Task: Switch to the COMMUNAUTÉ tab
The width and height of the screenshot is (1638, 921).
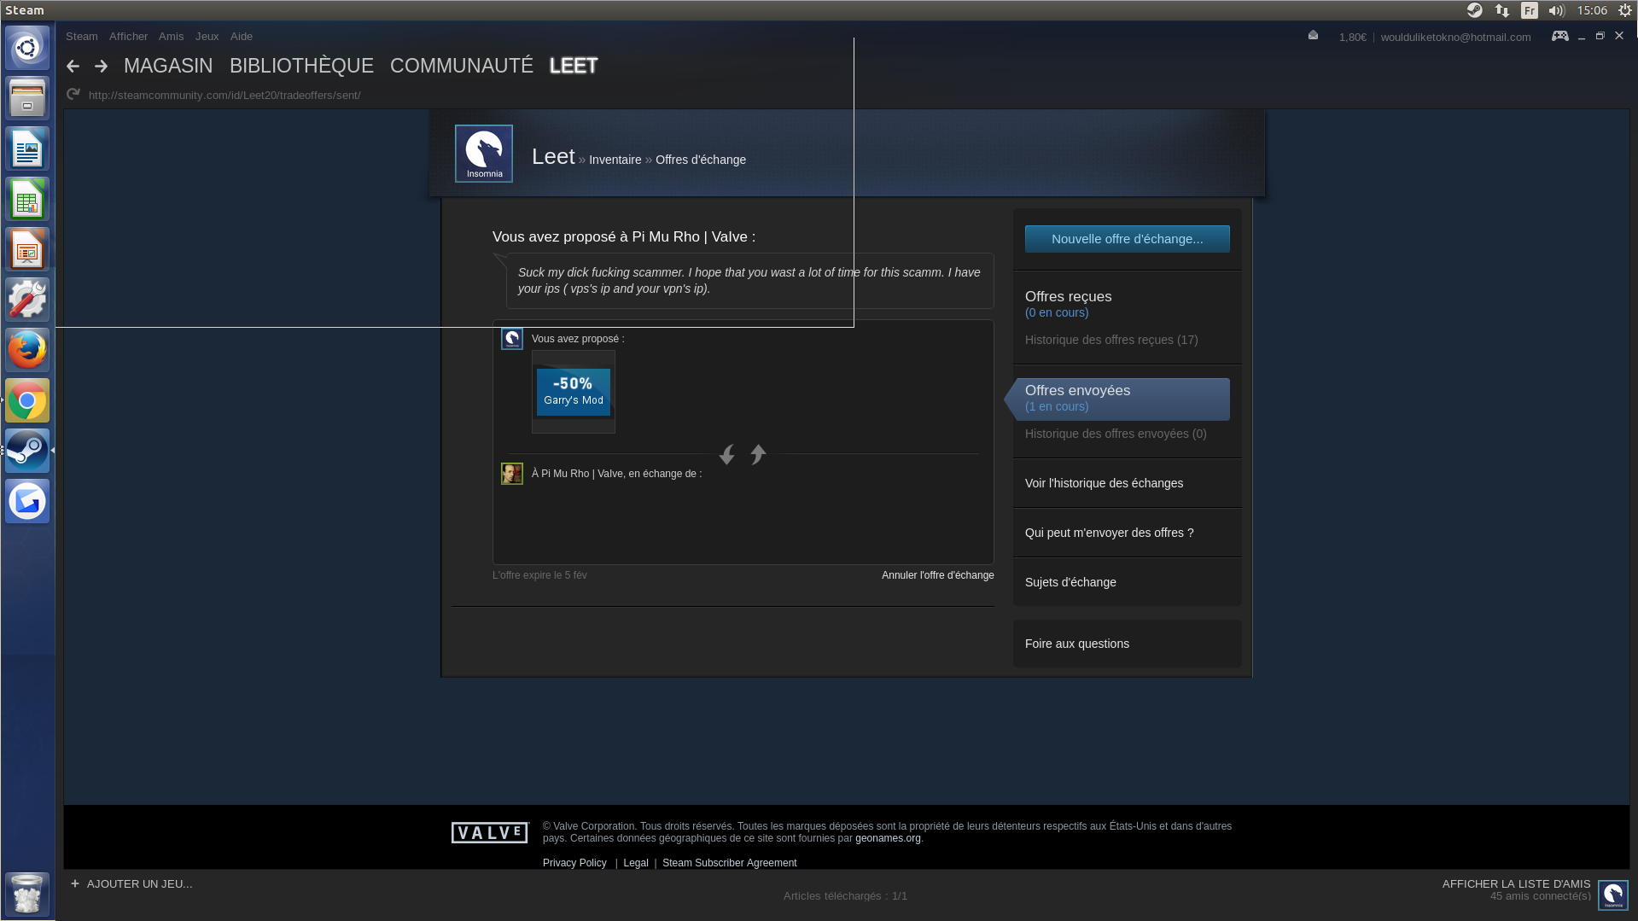Action: pos(462,66)
